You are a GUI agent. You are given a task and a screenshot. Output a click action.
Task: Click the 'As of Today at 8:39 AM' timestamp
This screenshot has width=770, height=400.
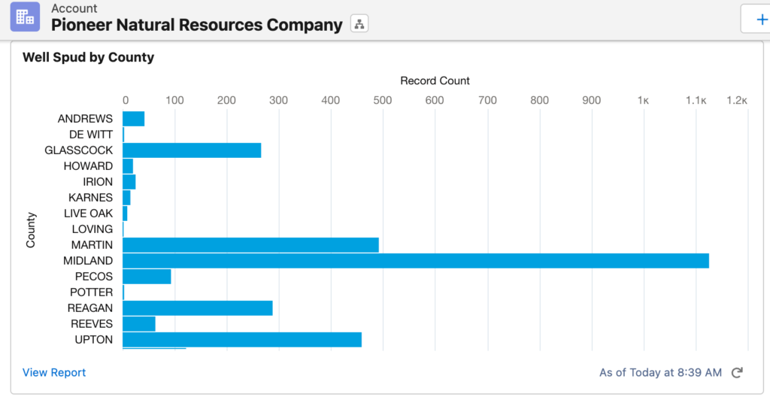(x=660, y=372)
